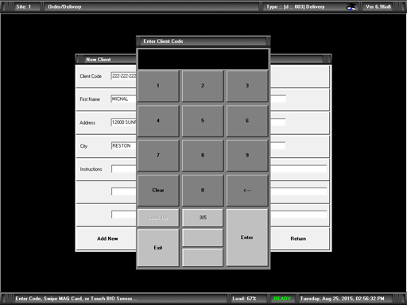Screen dimensions: 407x305
Task: Click the large Enter button
Action: click(x=247, y=237)
